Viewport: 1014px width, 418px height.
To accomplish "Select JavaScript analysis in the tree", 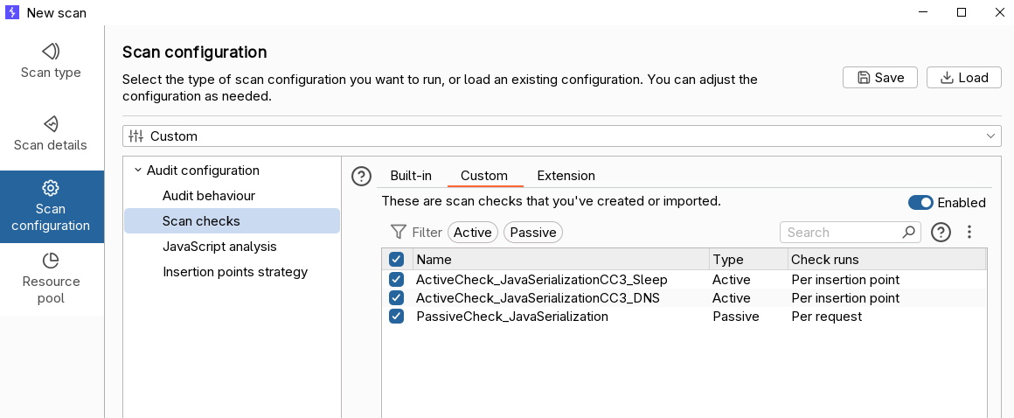I will coord(219,247).
